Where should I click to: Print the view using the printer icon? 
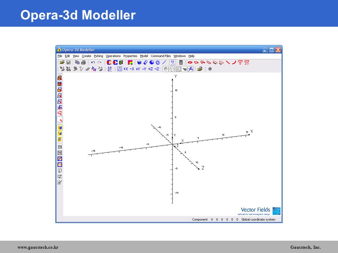[x=83, y=63]
